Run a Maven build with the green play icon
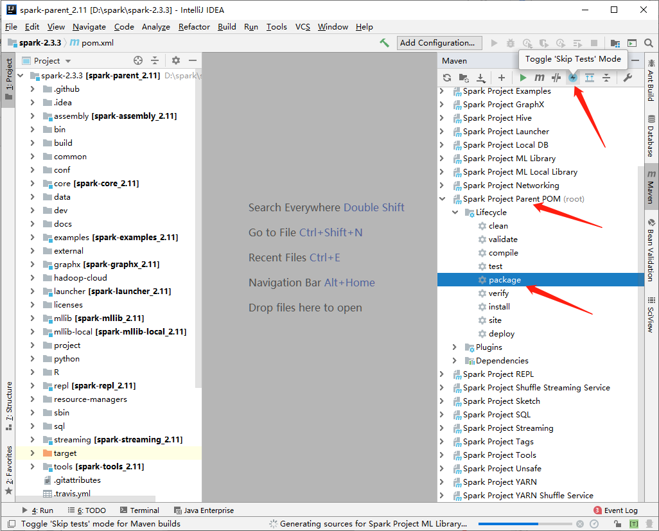Image resolution: width=659 pixels, height=531 pixels. pyautogui.click(x=523, y=77)
